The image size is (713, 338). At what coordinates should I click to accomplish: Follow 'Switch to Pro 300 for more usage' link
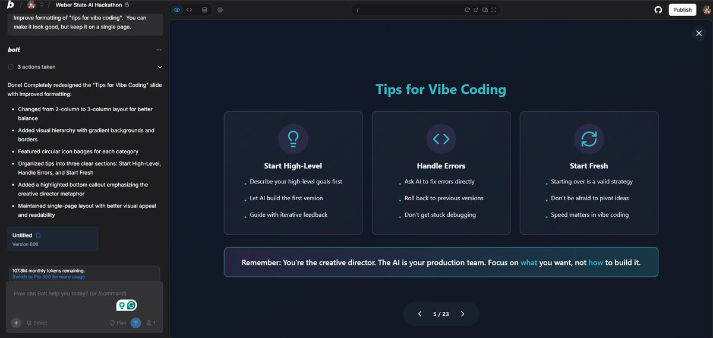click(x=49, y=277)
